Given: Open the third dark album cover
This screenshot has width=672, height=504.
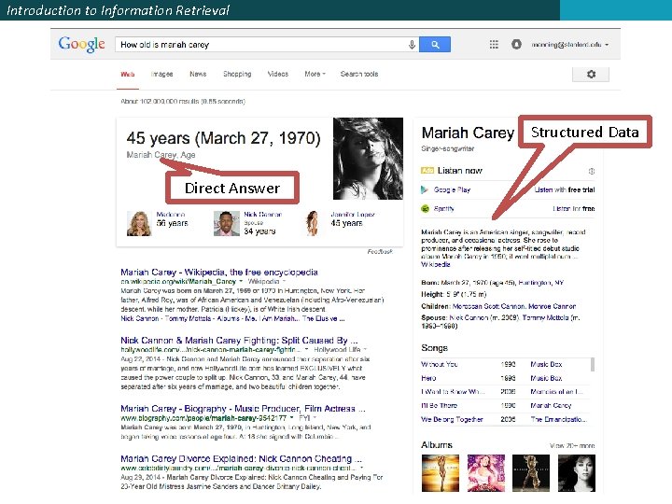Looking at the screenshot, I should (x=530, y=473).
